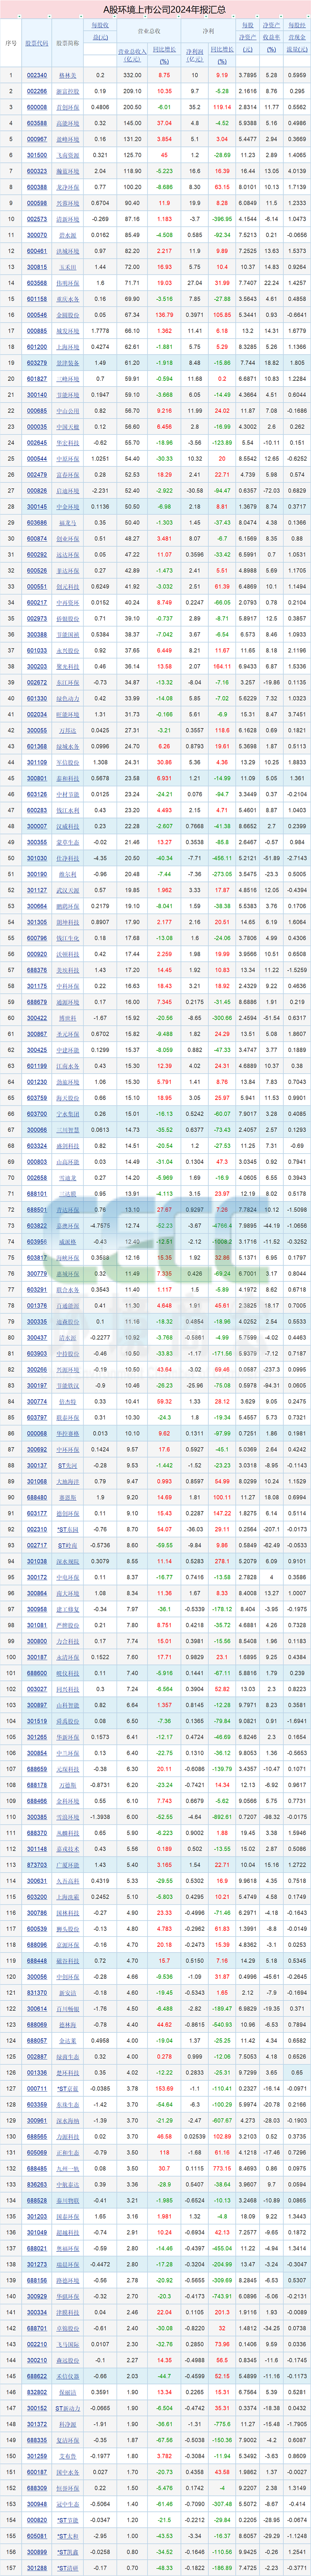Open stock code link 000598
The width and height of the screenshot is (311, 2576).
pos(37,203)
